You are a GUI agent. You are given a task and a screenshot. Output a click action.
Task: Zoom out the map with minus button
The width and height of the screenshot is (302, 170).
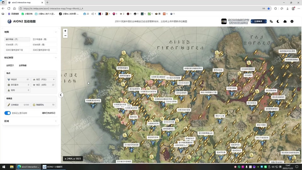point(65,36)
